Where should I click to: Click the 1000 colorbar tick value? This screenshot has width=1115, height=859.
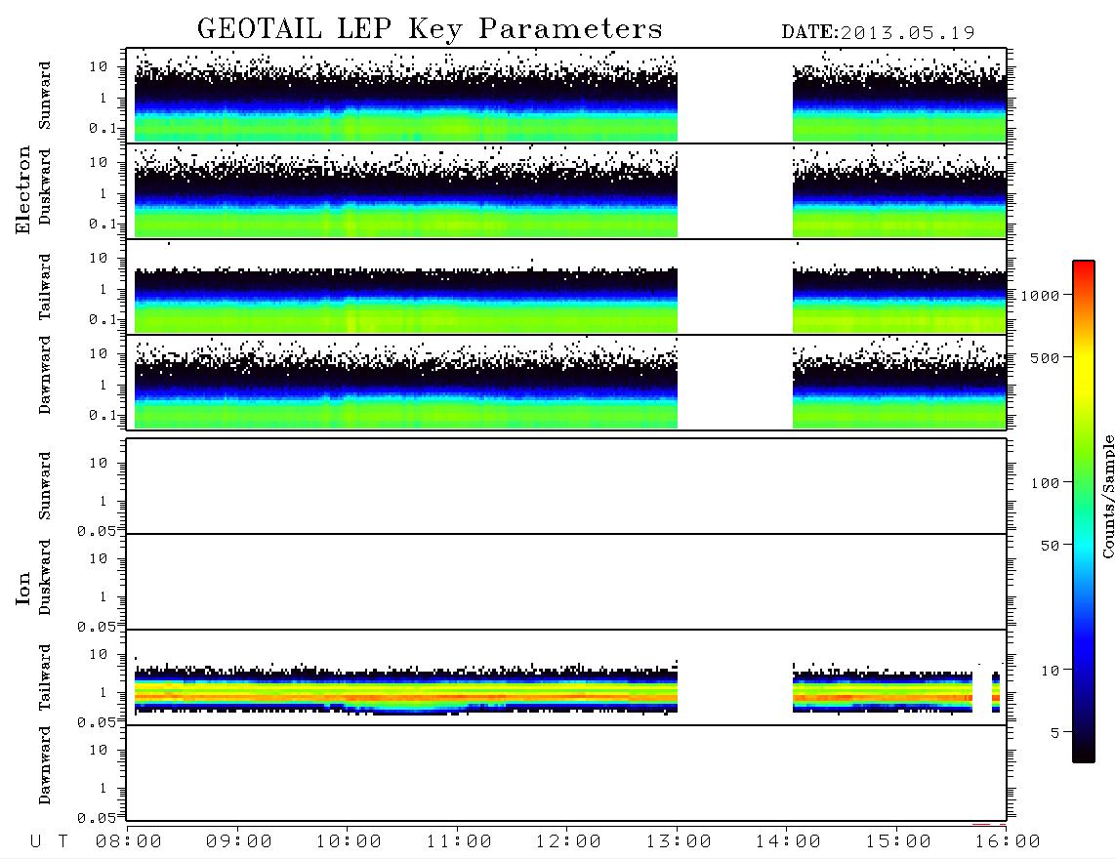coord(1040,296)
